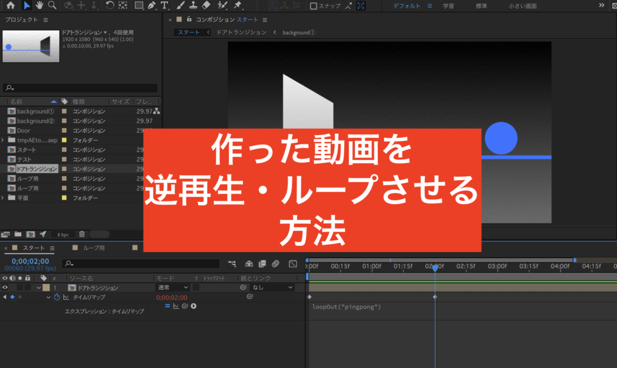The image size is (617, 368).
Task: Click the project panel search field
Action: (81, 88)
